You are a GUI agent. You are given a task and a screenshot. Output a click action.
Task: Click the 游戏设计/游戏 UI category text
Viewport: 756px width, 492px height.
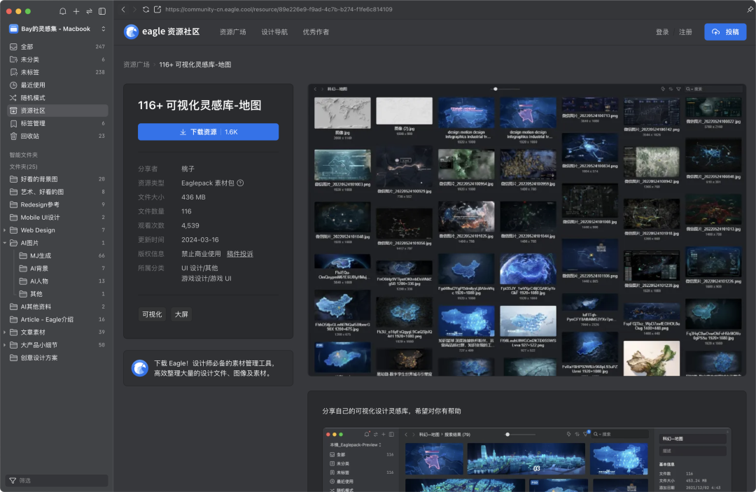tap(206, 279)
